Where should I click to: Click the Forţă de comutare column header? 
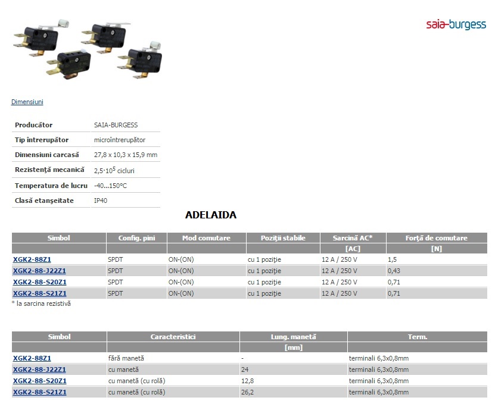(437, 238)
